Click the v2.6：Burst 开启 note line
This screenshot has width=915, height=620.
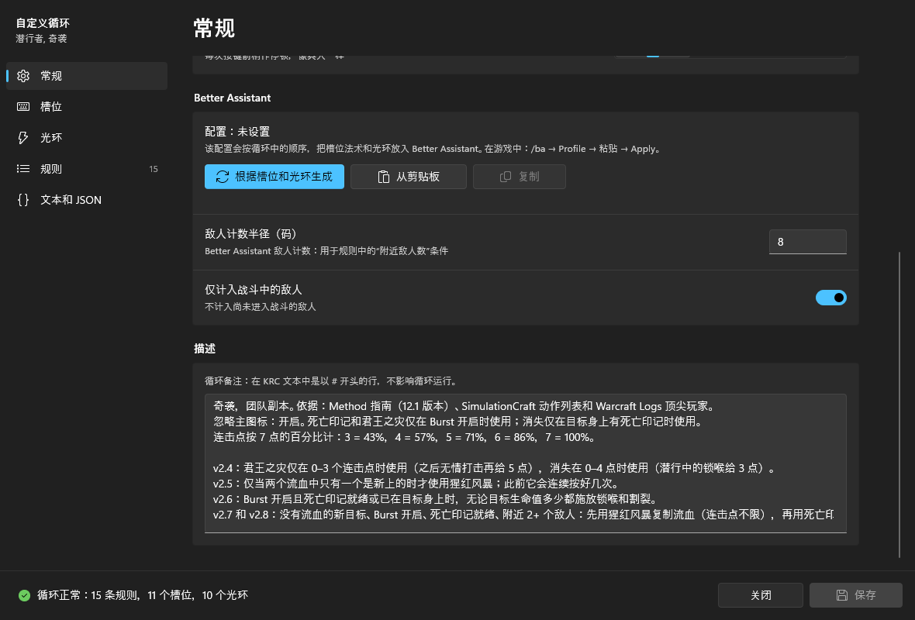[x=435, y=498]
